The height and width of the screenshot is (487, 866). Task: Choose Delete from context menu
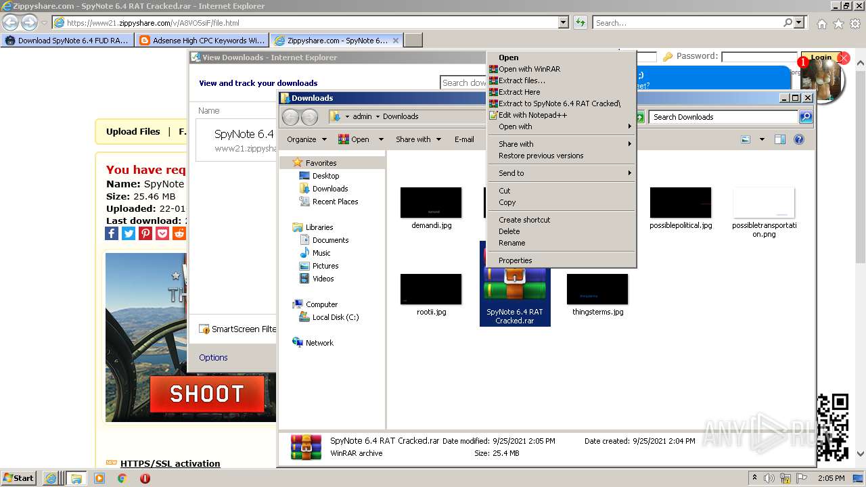562,231
